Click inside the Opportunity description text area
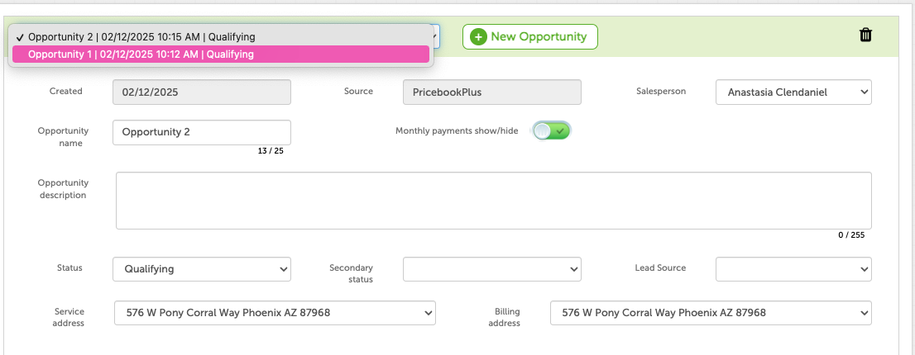 click(x=494, y=201)
